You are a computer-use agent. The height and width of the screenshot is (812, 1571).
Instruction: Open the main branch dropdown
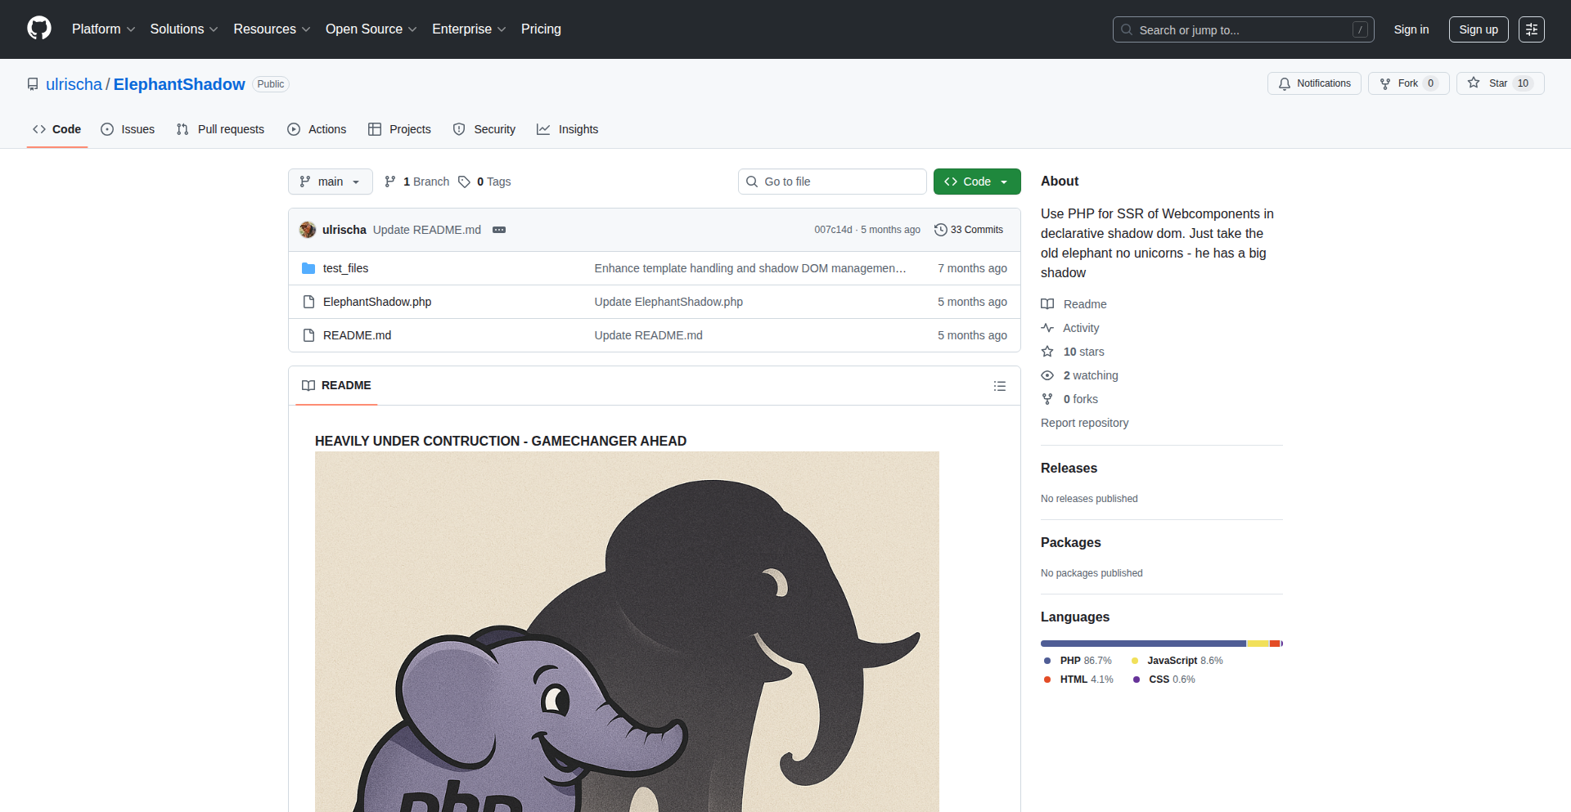tap(330, 182)
